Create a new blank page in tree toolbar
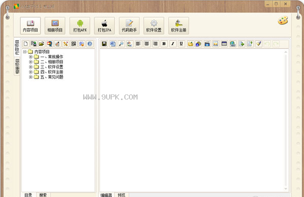Viewport: 304px width, 197px height. (25, 44)
